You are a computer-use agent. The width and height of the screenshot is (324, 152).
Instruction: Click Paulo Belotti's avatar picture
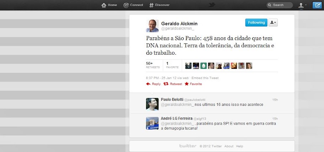point(152,104)
